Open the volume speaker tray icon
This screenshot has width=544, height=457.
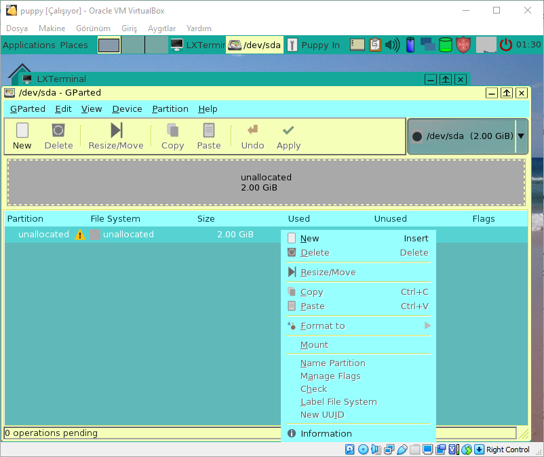pyautogui.click(x=392, y=45)
